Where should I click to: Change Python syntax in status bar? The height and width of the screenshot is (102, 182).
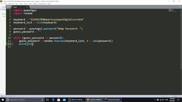pyautogui.click(x=175, y=96)
